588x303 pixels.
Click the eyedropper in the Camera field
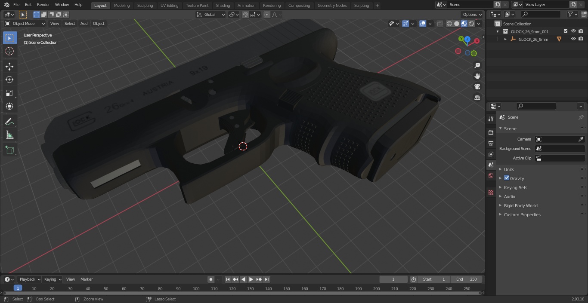coord(581,139)
